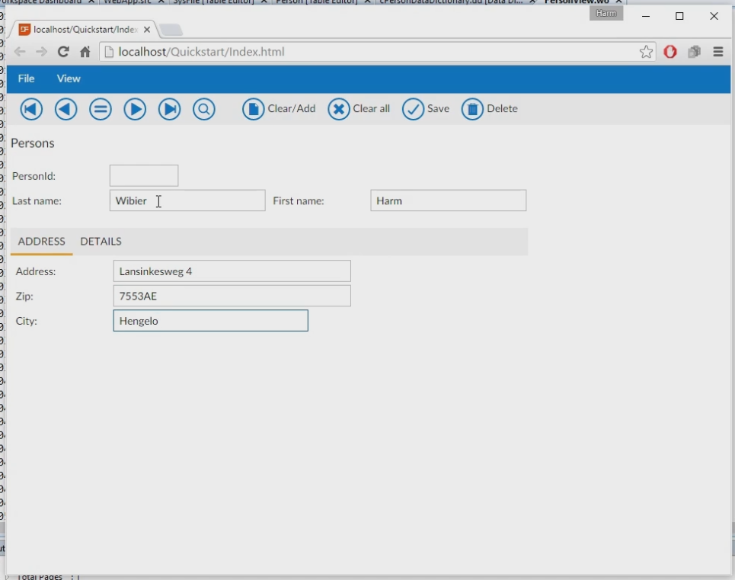Image resolution: width=735 pixels, height=580 pixels.
Task: Delete the current person record
Action: [x=490, y=109]
